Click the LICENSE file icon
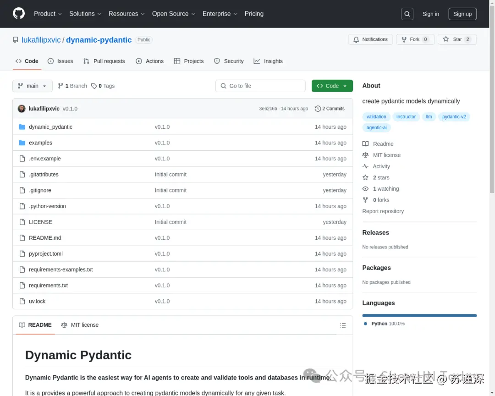This screenshot has width=495, height=396. 22,222
